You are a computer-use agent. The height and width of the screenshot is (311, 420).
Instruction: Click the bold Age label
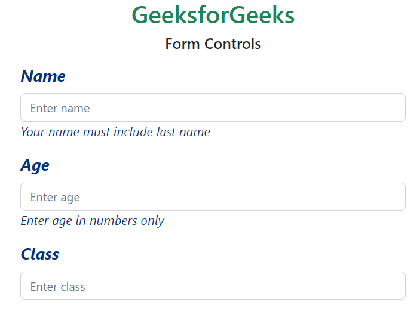pyautogui.click(x=35, y=166)
